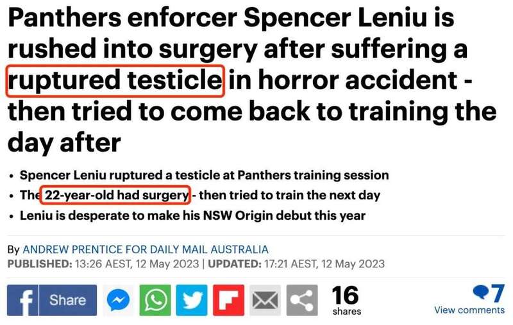
Task: Share article to Flipboard
Action: coord(228,300)
